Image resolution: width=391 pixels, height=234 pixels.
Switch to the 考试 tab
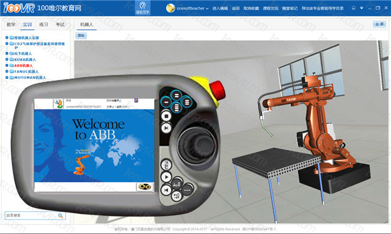tap(60, 24)
